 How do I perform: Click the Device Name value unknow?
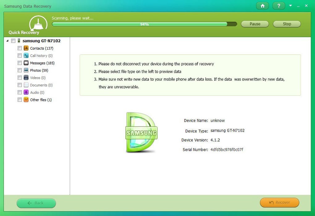point(218,120)
